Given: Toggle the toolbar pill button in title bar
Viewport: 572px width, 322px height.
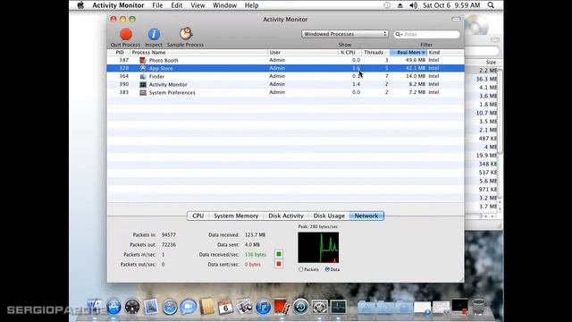Looking at the screenshot, I should point(456,19).
